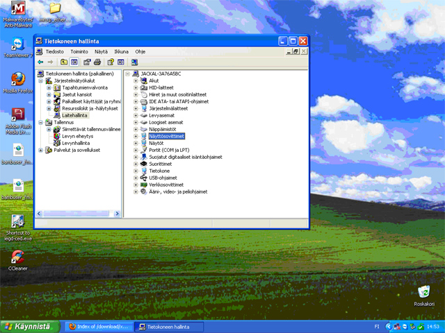Screen dimensions: 445x333
Task: Click the left pane scroll right arrow
Action: point(117,214)
